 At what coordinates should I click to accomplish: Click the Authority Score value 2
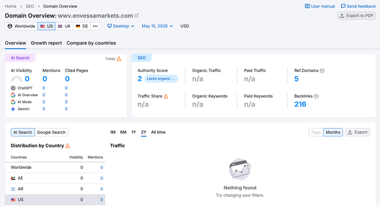coord(140,79)
